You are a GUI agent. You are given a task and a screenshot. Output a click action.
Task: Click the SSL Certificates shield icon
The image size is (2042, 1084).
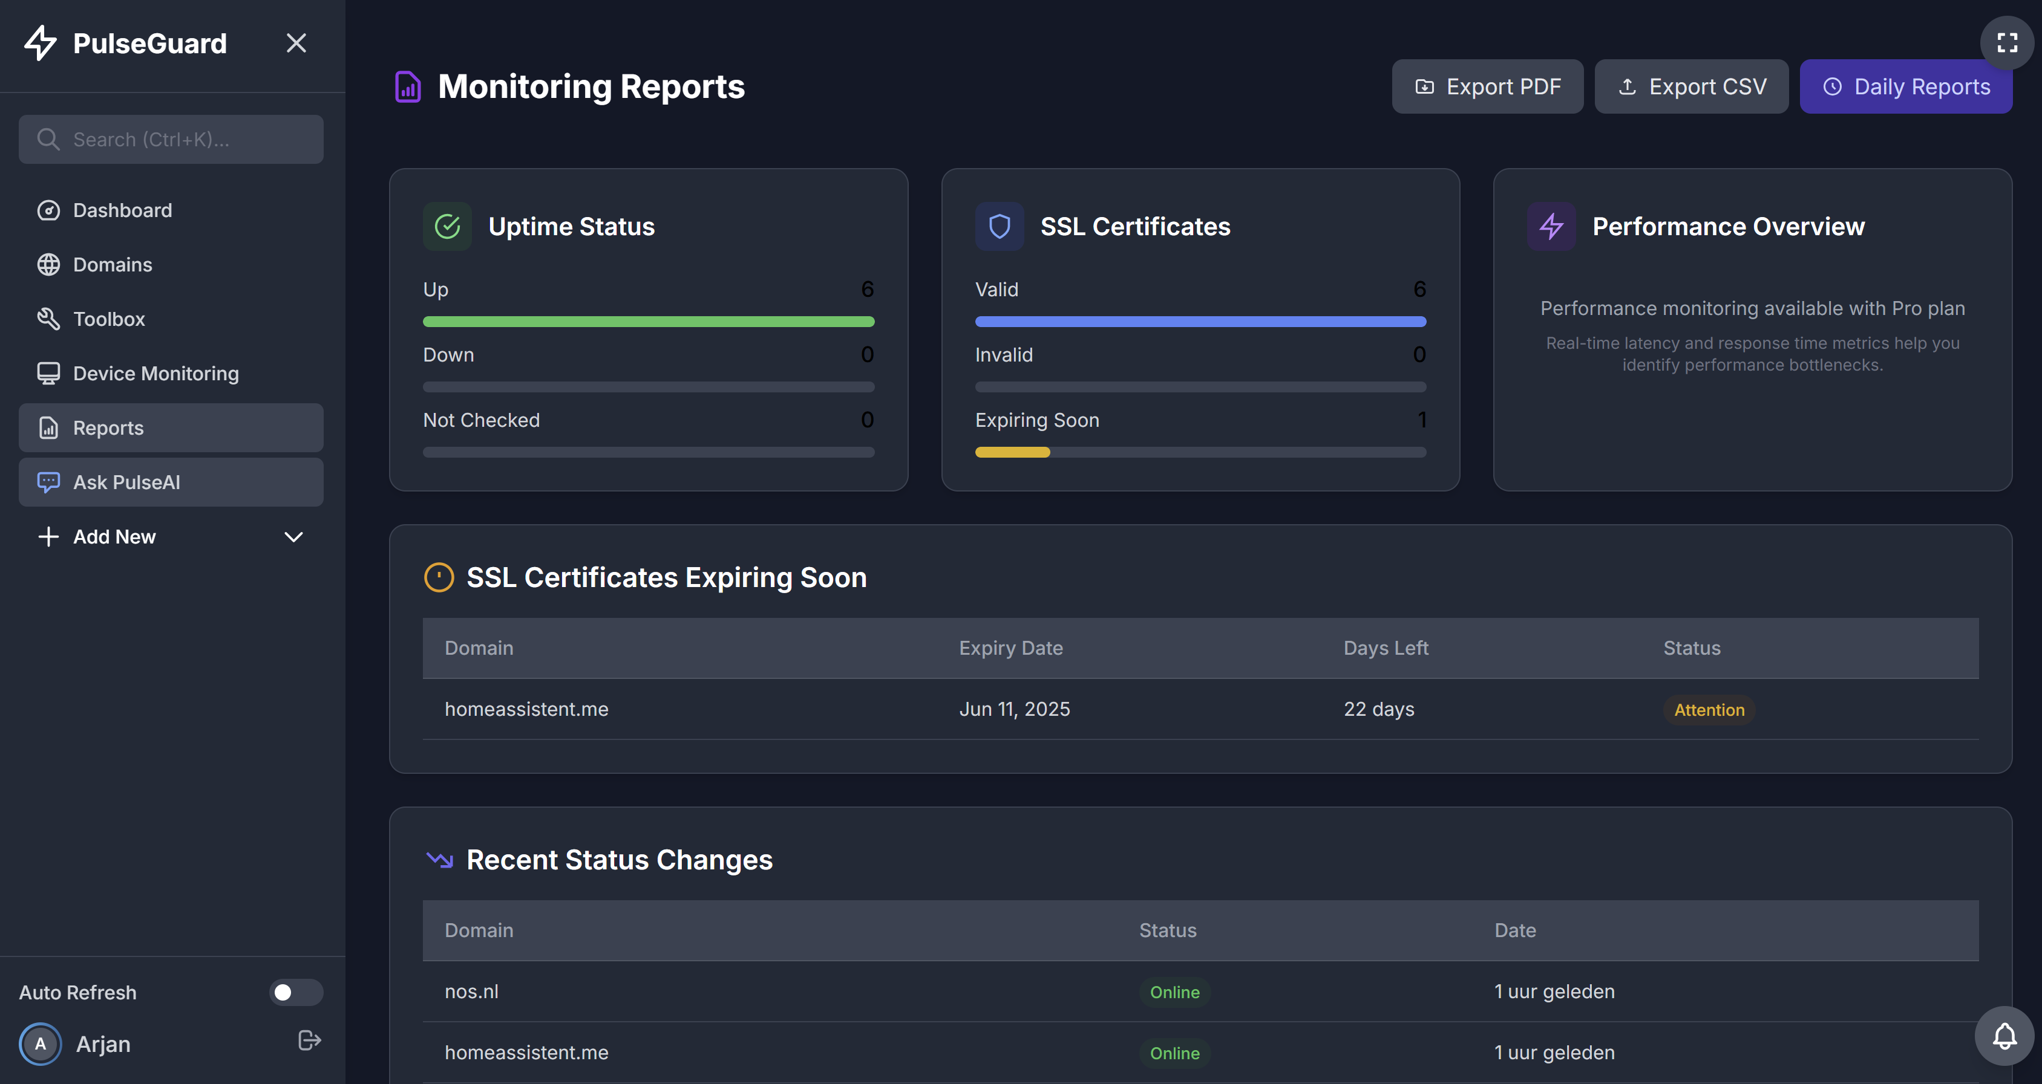tap(999, 227)
